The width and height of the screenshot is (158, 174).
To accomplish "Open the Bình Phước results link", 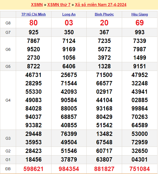I will [104, 14].
